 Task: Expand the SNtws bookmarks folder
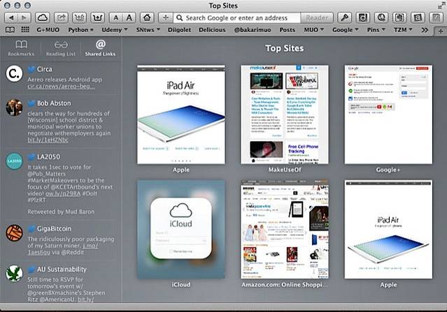point(148,30)
